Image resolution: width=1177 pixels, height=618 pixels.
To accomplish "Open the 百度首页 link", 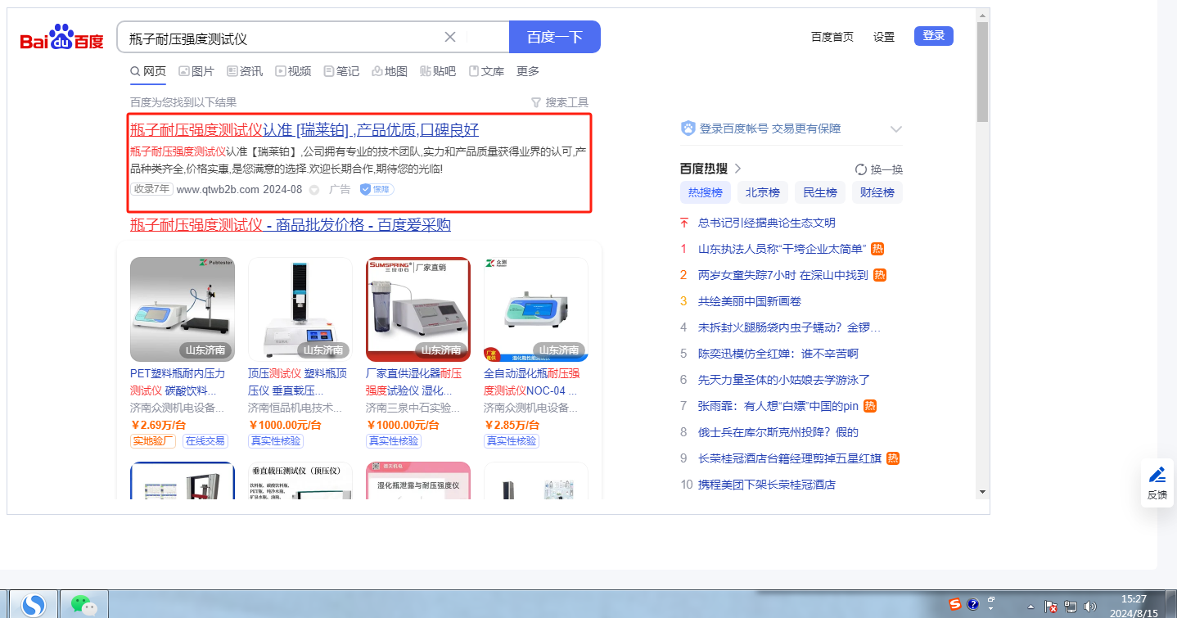I will [832, 37].
